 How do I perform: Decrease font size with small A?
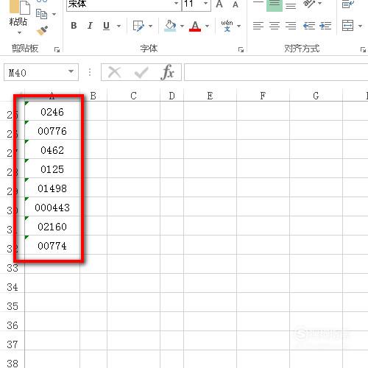click(x=236, y=4)
